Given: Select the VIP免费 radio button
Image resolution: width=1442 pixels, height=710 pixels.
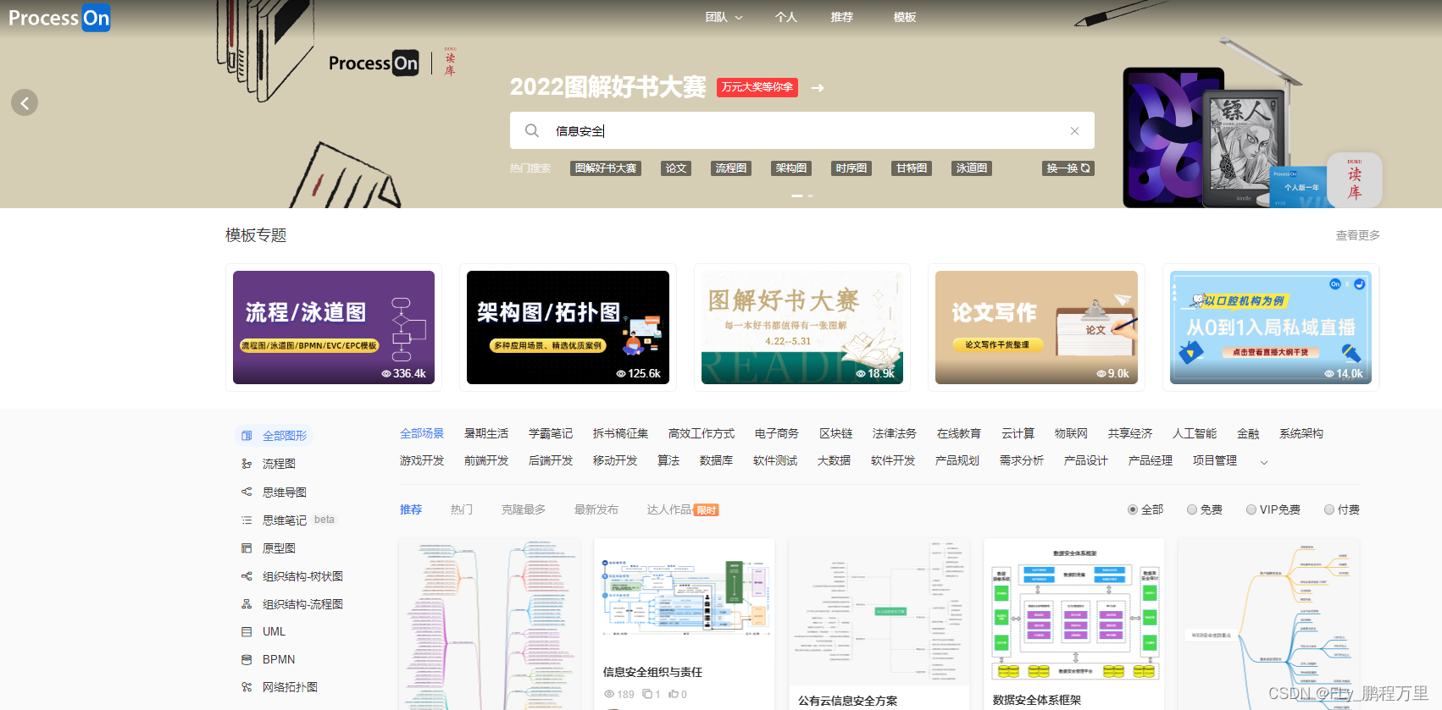Looking at the screenshot, I should [1251, 509].
